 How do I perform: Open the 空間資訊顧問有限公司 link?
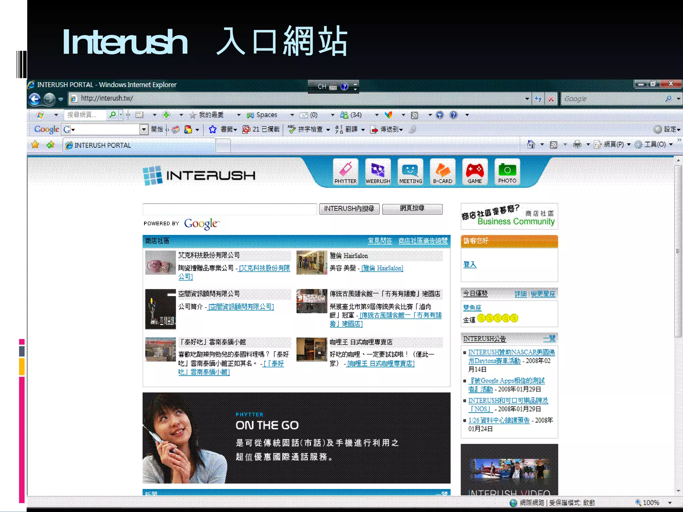tap(241, 307)
